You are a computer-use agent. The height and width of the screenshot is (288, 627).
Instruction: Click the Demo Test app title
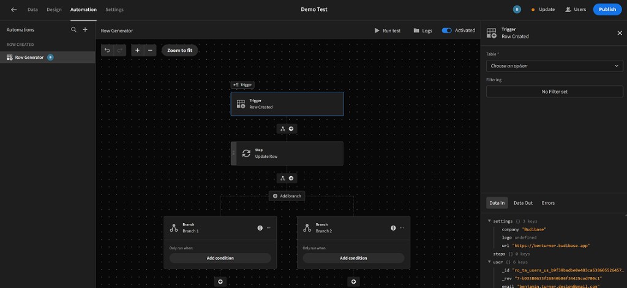[x=314, y=10]
